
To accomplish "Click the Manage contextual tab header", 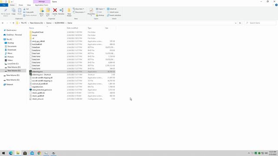I will [x=42, y=2].
